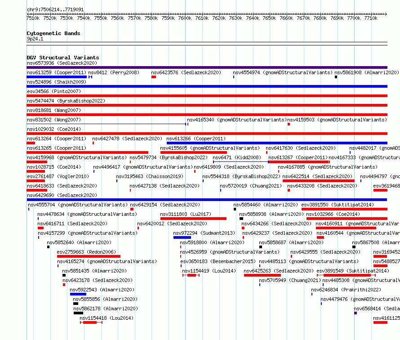This screenshot has height=340, width=400.
Task: Select the blue nsv5922543 variant bar
Action: 78,294
